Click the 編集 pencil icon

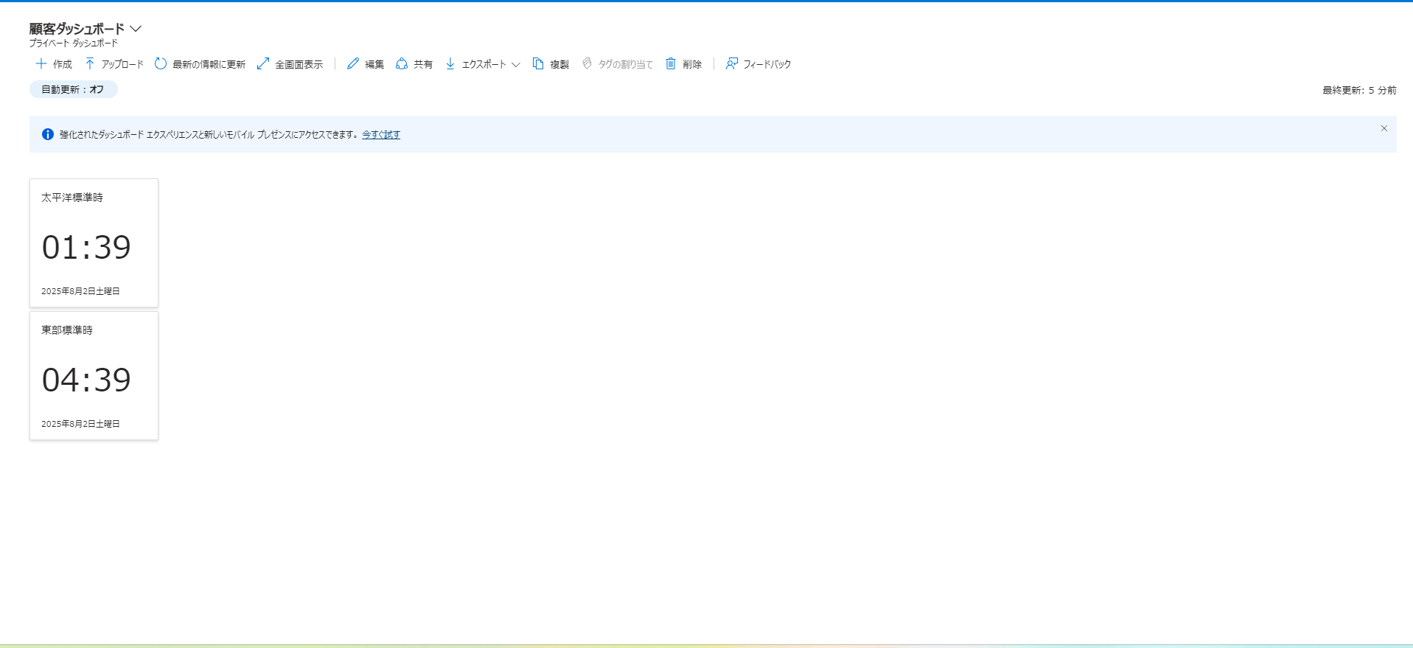[353, 64]
